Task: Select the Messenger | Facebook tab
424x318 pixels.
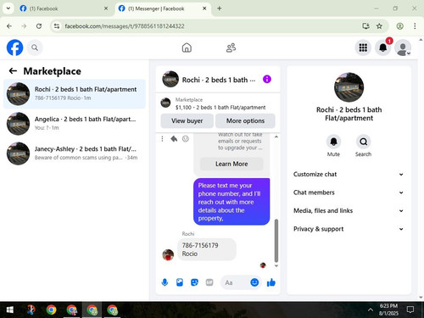Action: tap(164, 8)
